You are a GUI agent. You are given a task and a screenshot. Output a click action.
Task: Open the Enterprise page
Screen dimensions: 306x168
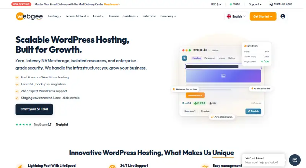149,16
